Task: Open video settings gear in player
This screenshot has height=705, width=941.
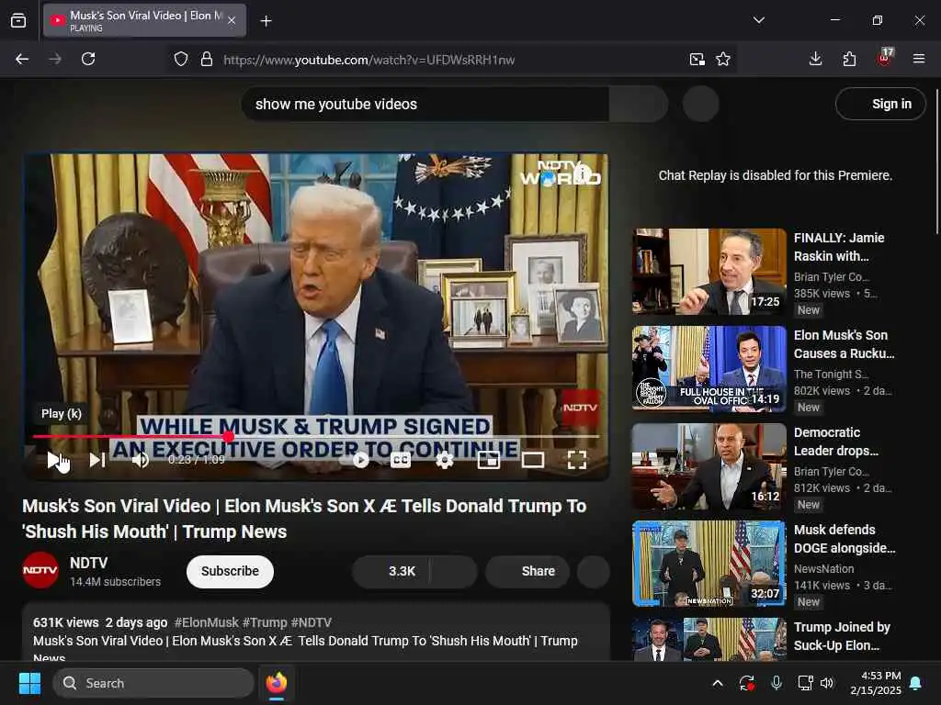Action: point(445,460)
